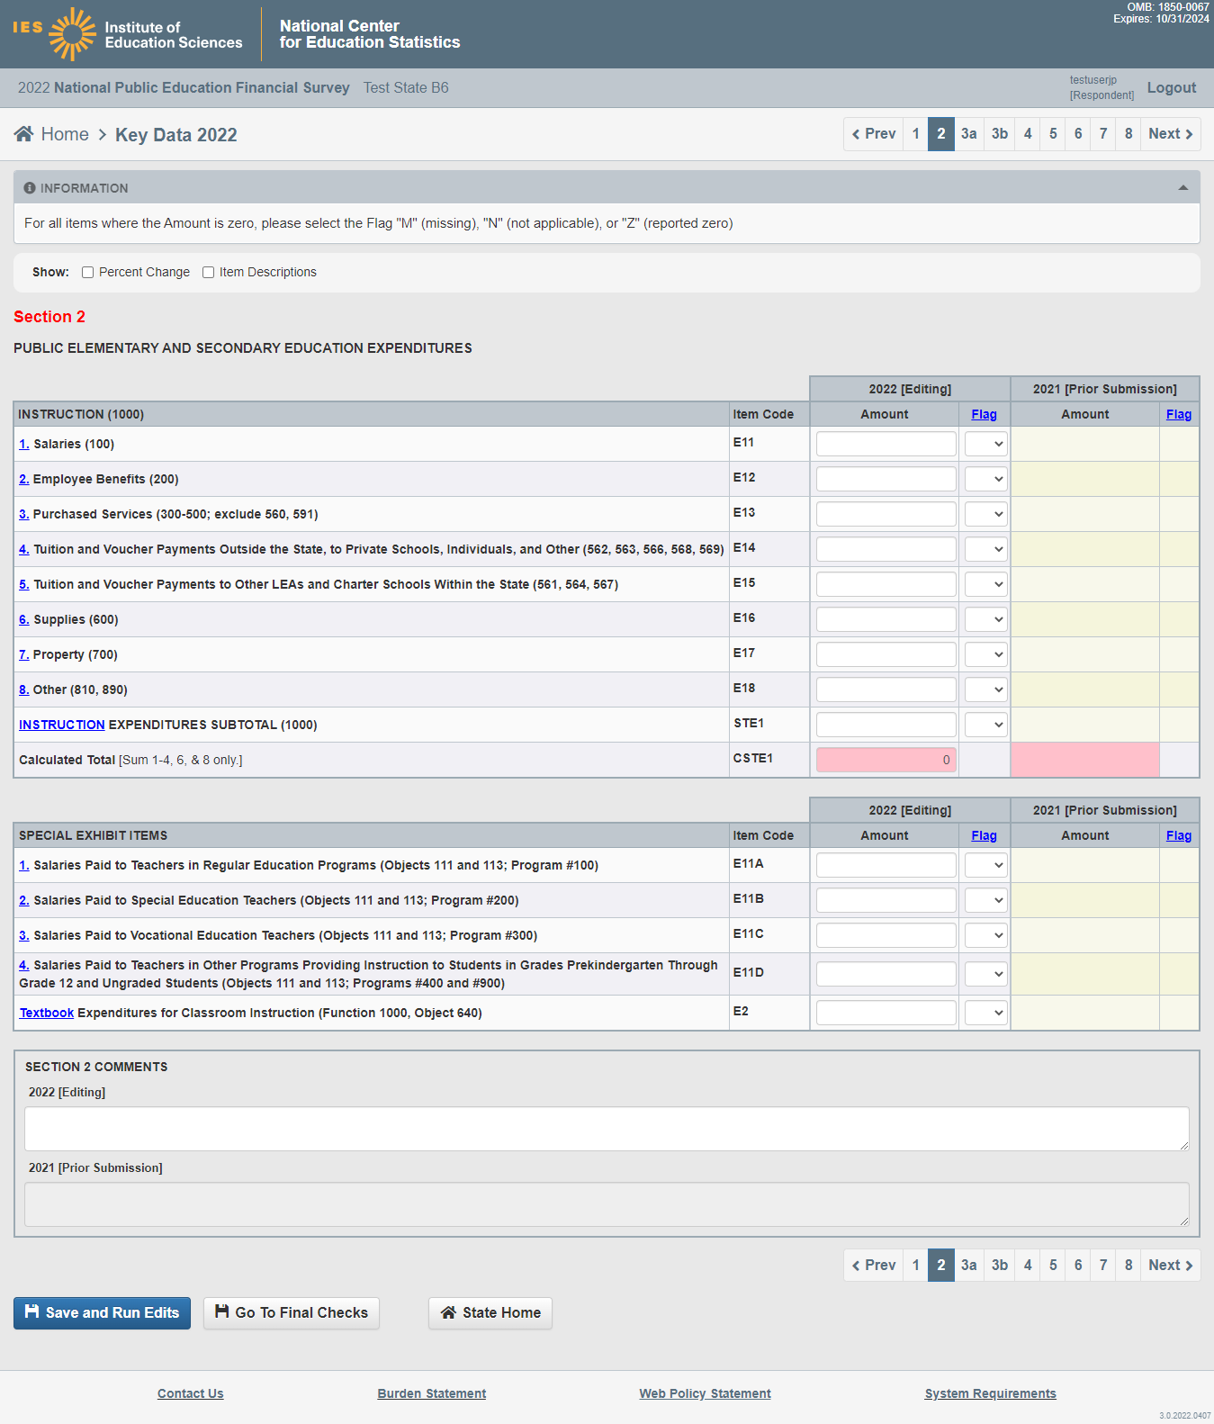This screenshot has width=1214, height=1424.
Task: Open the Flag dropdown for Salaries E11
Action: (985, 444)
